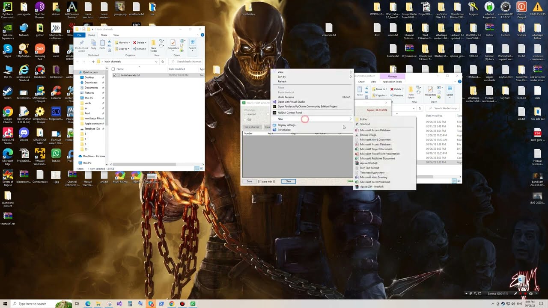The height and width of the screenshot is (308, 548).
Task: Expand the Sort by submenu
Action: tap(313, 77)
